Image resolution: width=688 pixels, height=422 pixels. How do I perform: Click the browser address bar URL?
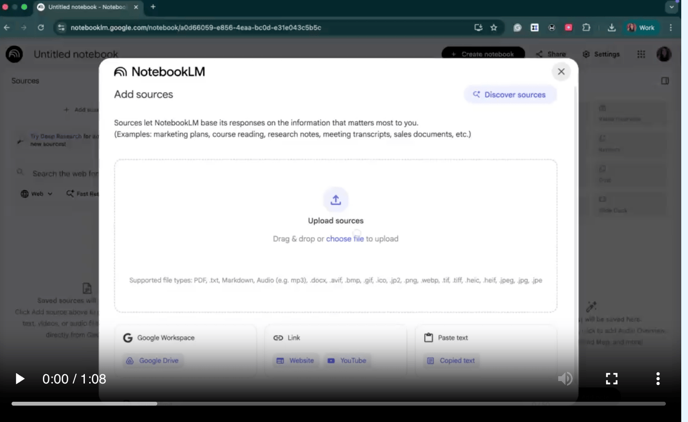pyautogui.click(x=196, y=27)
